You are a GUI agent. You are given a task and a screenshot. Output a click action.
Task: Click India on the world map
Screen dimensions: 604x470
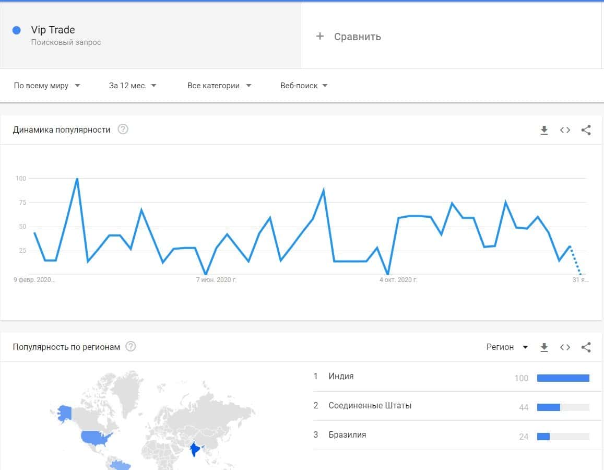point(195,448)
